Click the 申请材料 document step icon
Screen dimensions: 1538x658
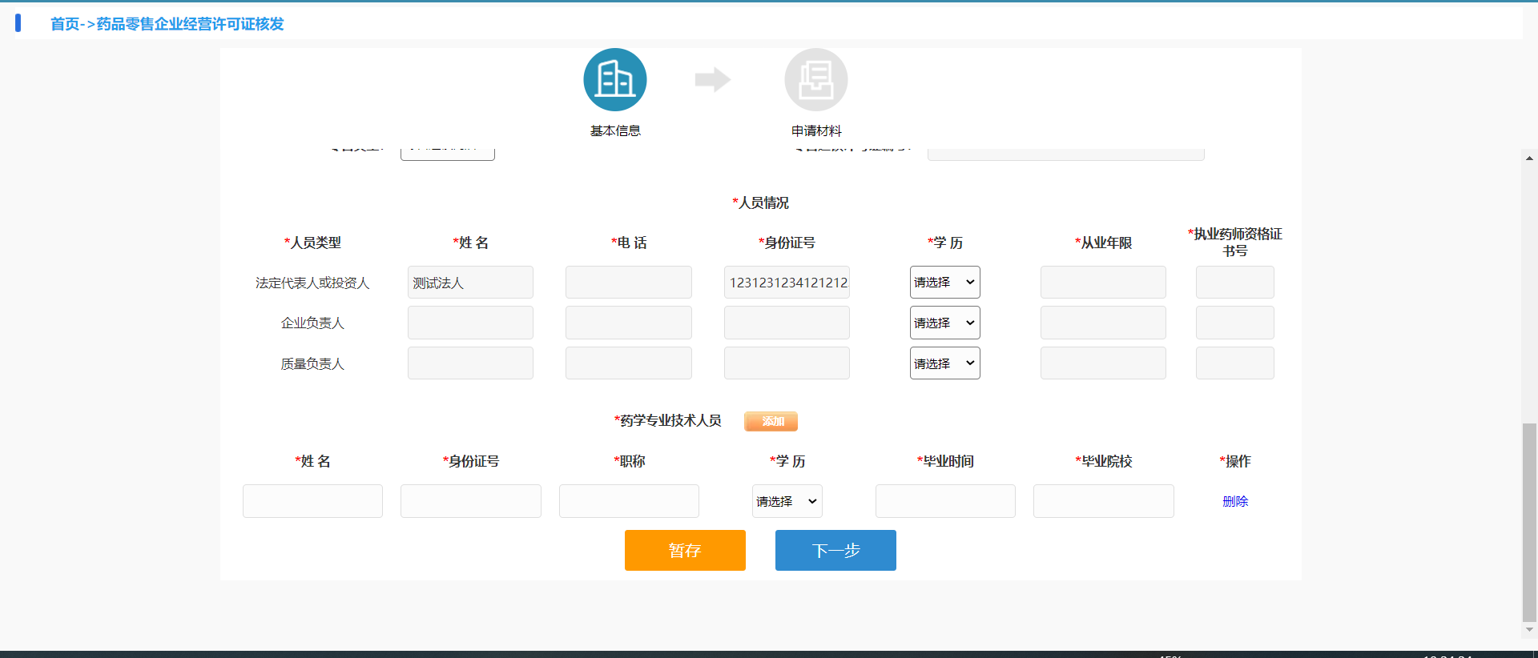[x=815, y=80]
